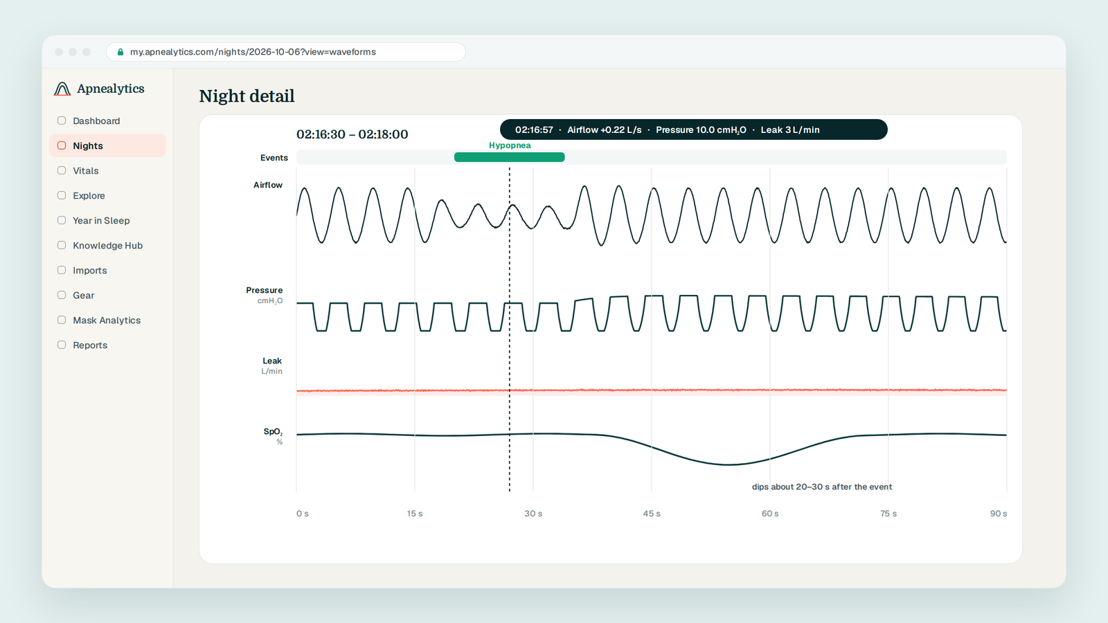Click the 02:16:57 readout tooltip

pyautogui.click(x=693, y=129)
